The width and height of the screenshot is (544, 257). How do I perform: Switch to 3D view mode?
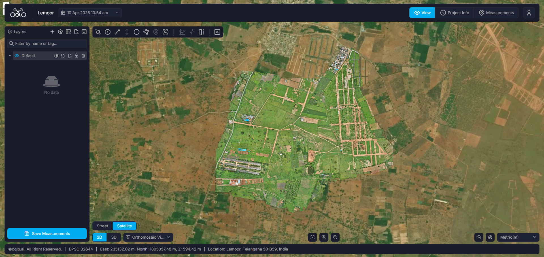[x=114, y=237]
